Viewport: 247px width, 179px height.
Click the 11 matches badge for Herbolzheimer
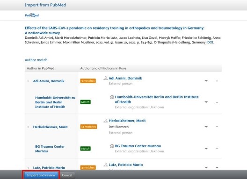tap(88, 127)
